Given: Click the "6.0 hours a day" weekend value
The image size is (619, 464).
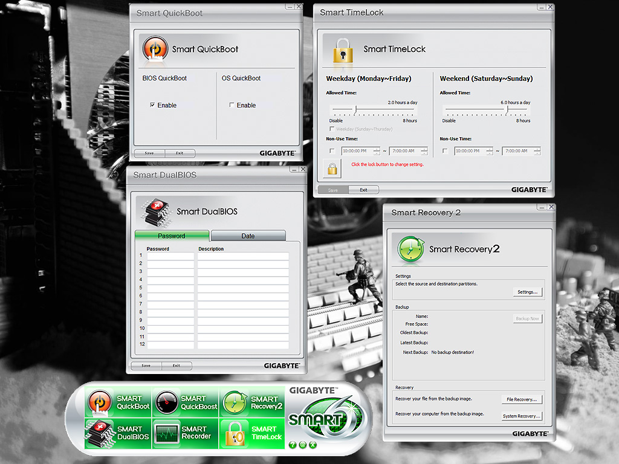Looking at the screenshot, I should point(516,103).
